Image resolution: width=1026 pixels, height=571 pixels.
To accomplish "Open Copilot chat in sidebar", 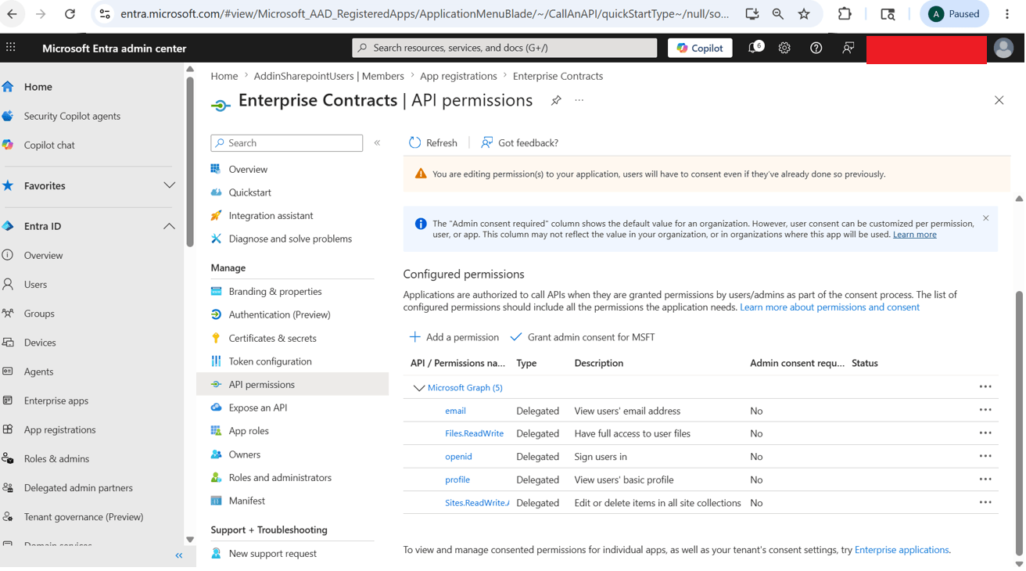I will [49, 145].
